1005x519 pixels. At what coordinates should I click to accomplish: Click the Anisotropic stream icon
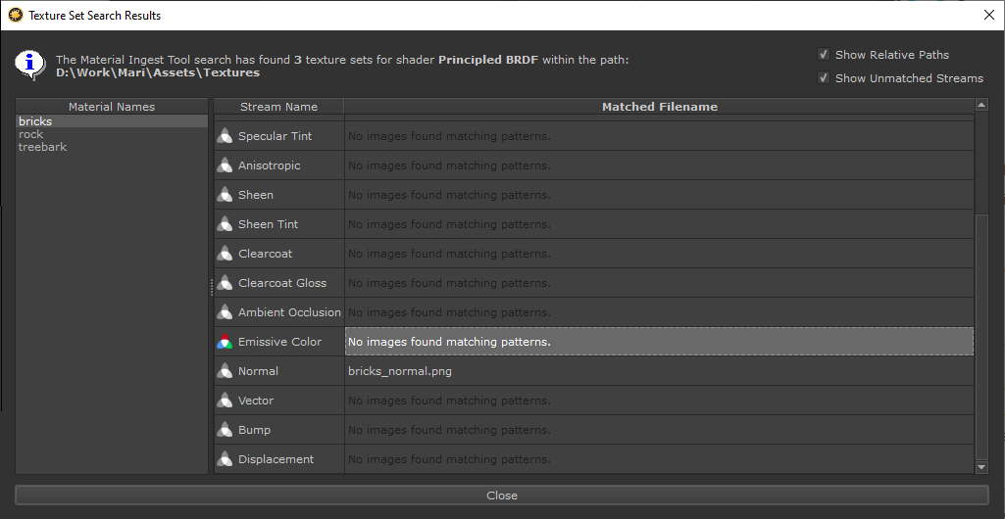225,165
